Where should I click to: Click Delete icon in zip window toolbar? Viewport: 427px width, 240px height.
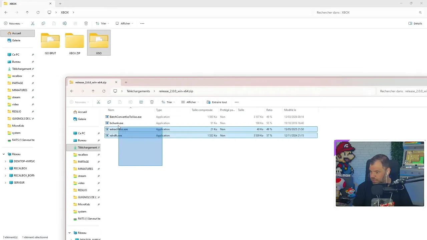click(152, 102)
